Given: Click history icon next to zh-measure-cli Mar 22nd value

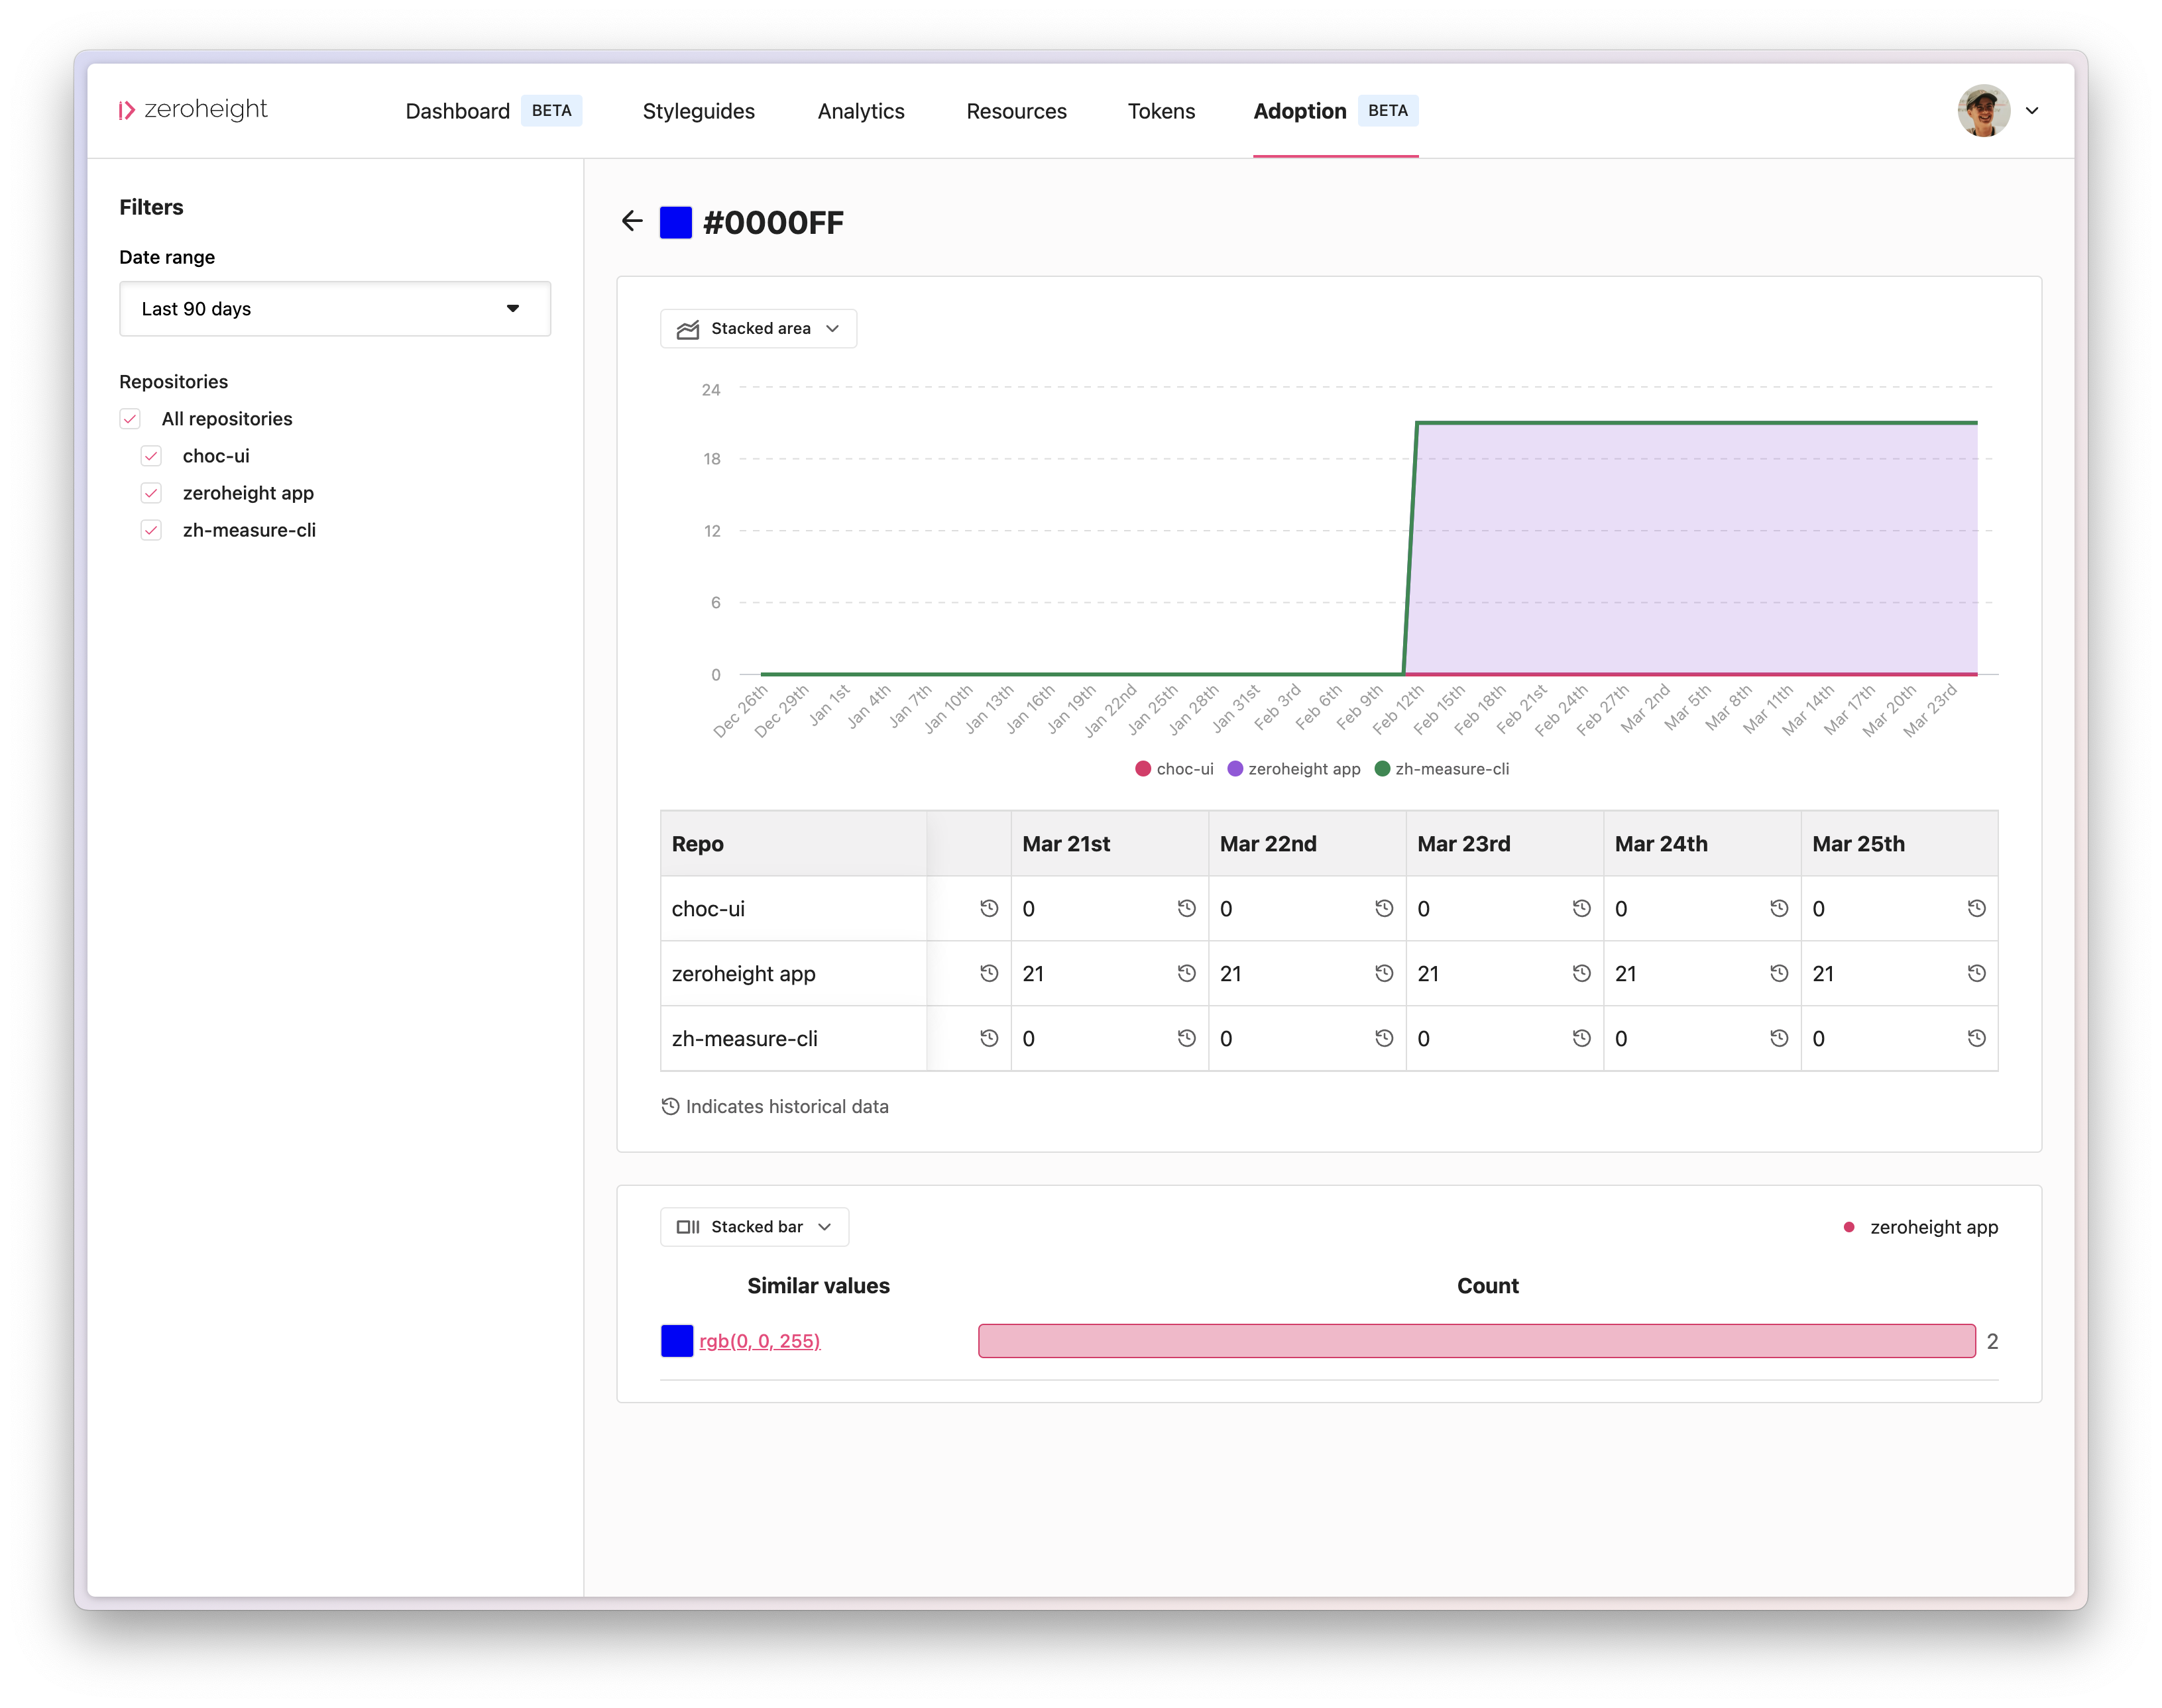Looking at the screenshot, I should (1384, 1038).
